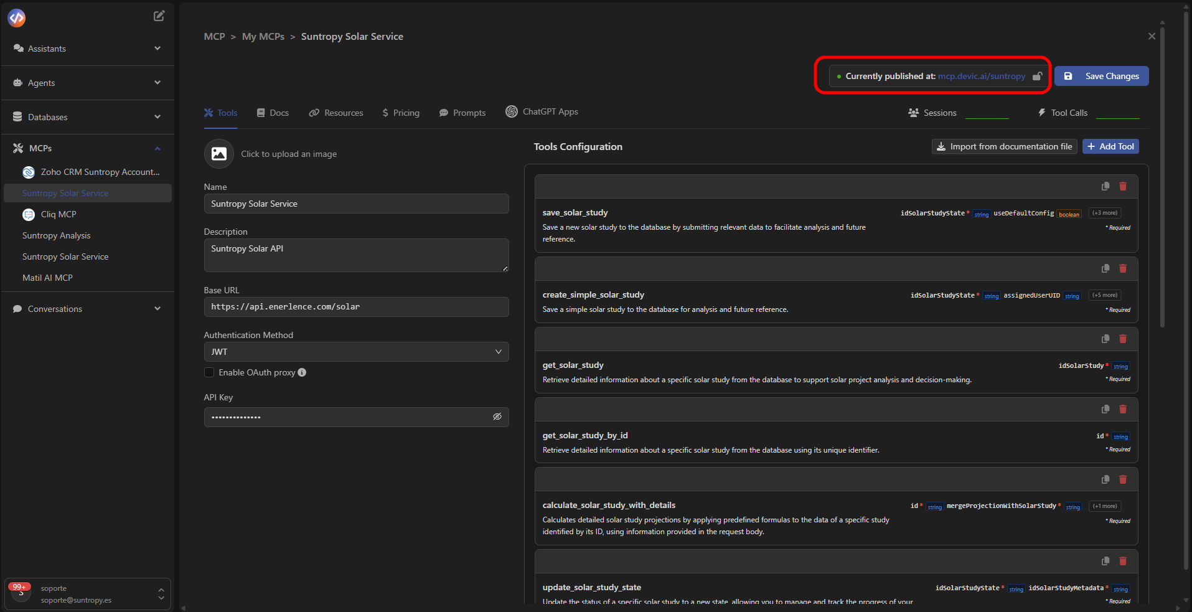Viewport: 1192px width, 612px height.
Task: Delete the calculate_solar_study_with_details tool
Action: [1123, 479]
